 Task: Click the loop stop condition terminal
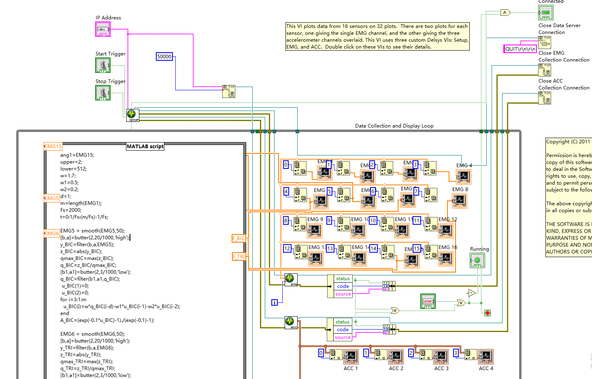488,313
